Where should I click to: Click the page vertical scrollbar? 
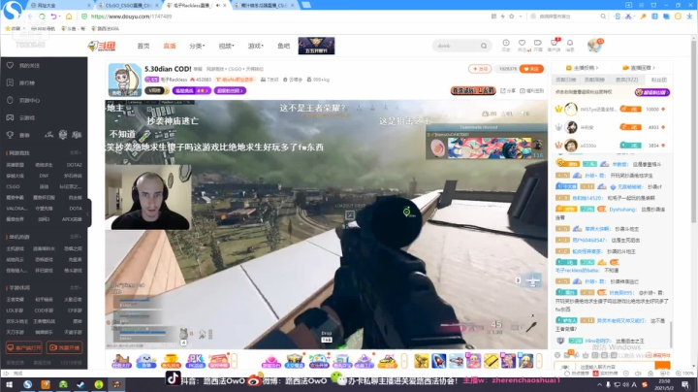point(693,134)
